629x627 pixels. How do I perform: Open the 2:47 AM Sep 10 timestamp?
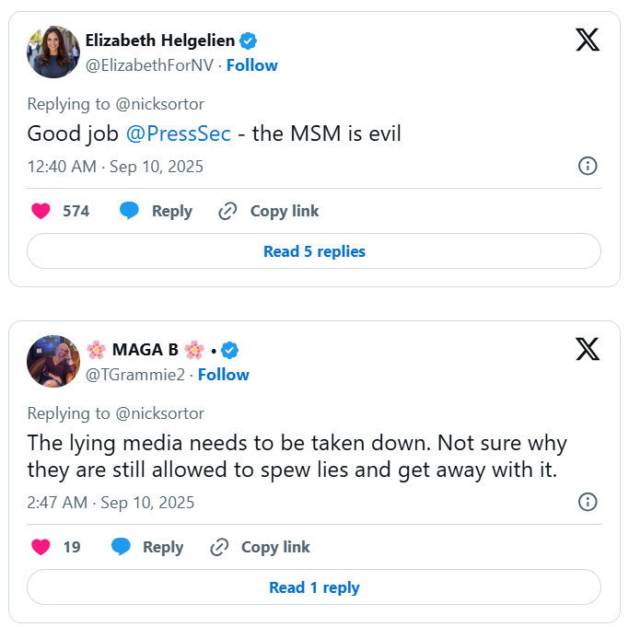tap(111, 503)
